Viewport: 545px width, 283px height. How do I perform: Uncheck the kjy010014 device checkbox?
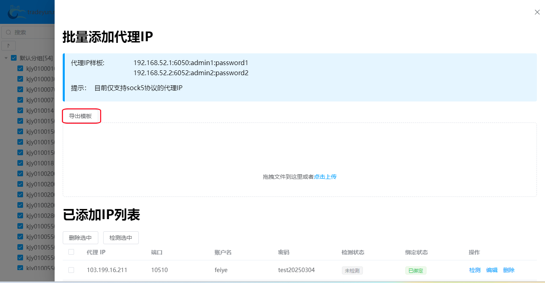pyautogui.click(x=20, y=110)
